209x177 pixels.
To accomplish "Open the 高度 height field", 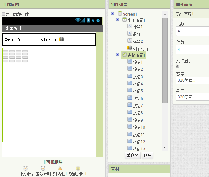I will (192, 97).
